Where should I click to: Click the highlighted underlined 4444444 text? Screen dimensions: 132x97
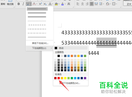(x=106, y=43)
